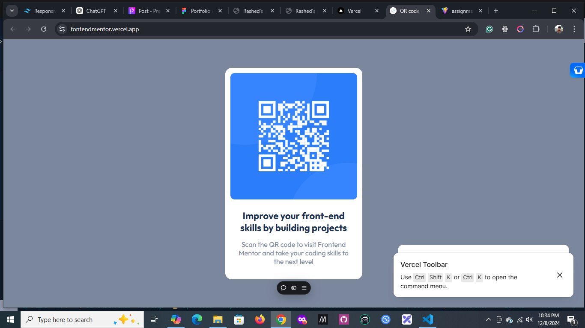The height and width of the screenshot is (328, 585).
Task: Open GitHub Desktop from taskbar
Action: click(x=343, y=319)
